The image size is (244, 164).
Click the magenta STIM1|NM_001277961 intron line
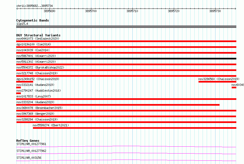(126, 146)
